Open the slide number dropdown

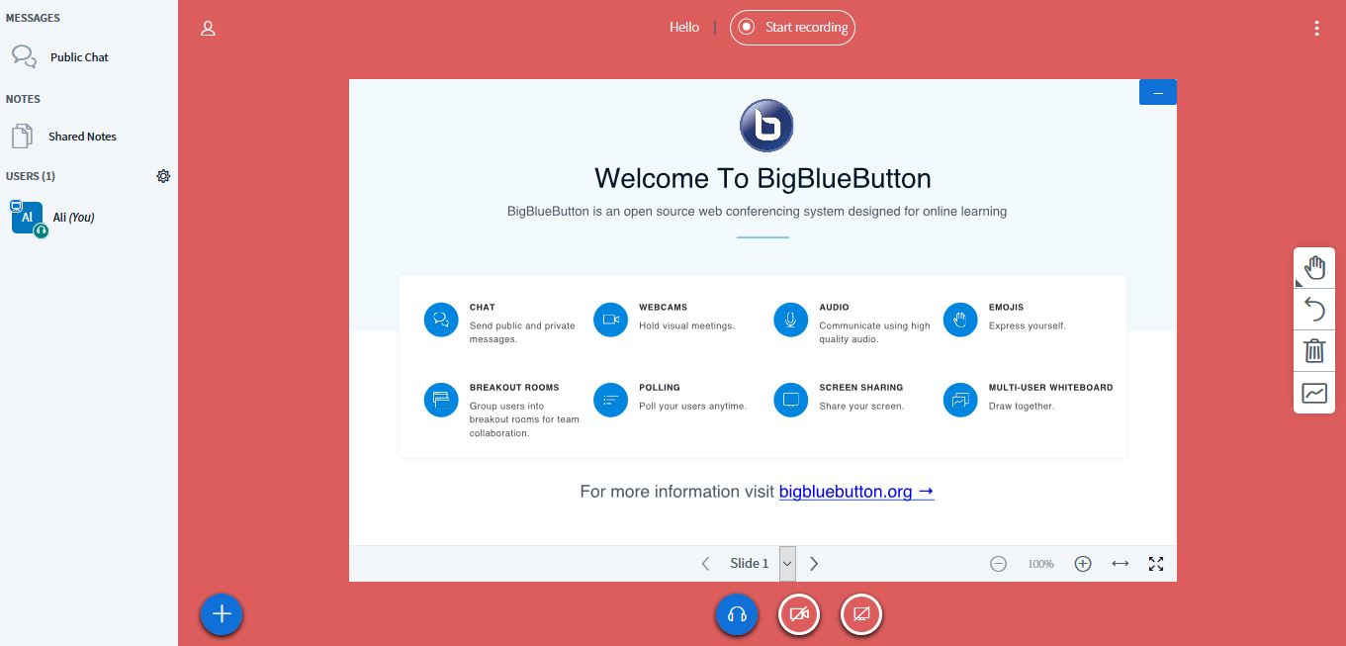(786, 563)
